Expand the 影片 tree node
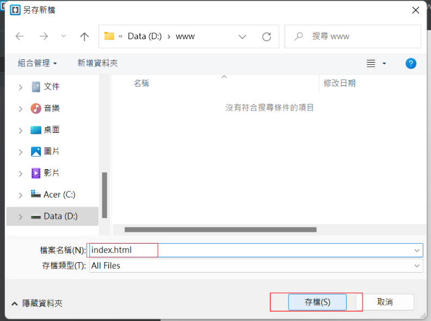 click(20, 174)
